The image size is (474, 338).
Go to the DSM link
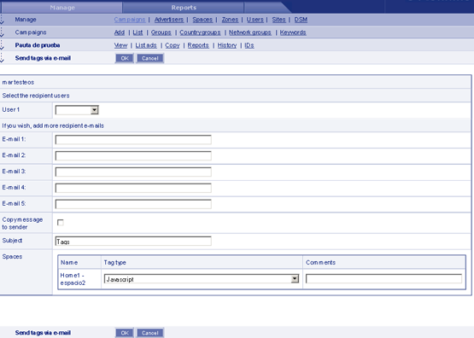[x=301, y=20]
